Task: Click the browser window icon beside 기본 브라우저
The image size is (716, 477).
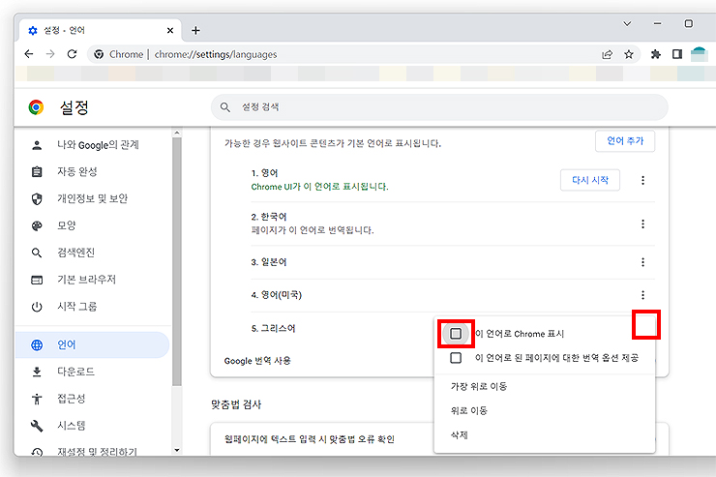Action: [x=37, y=280]
